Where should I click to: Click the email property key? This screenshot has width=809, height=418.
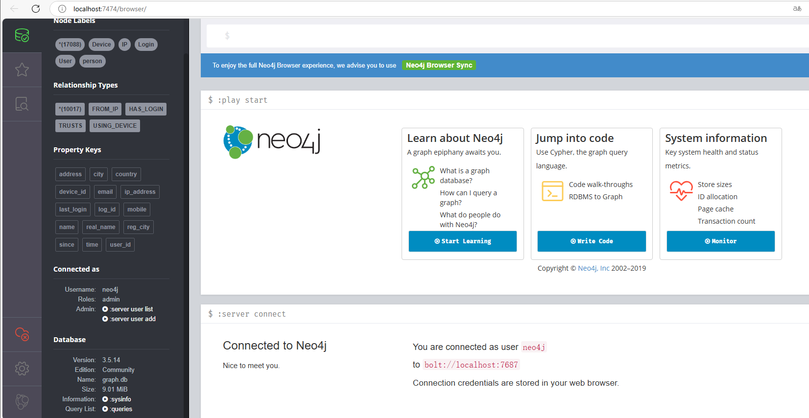click(105, 192)
